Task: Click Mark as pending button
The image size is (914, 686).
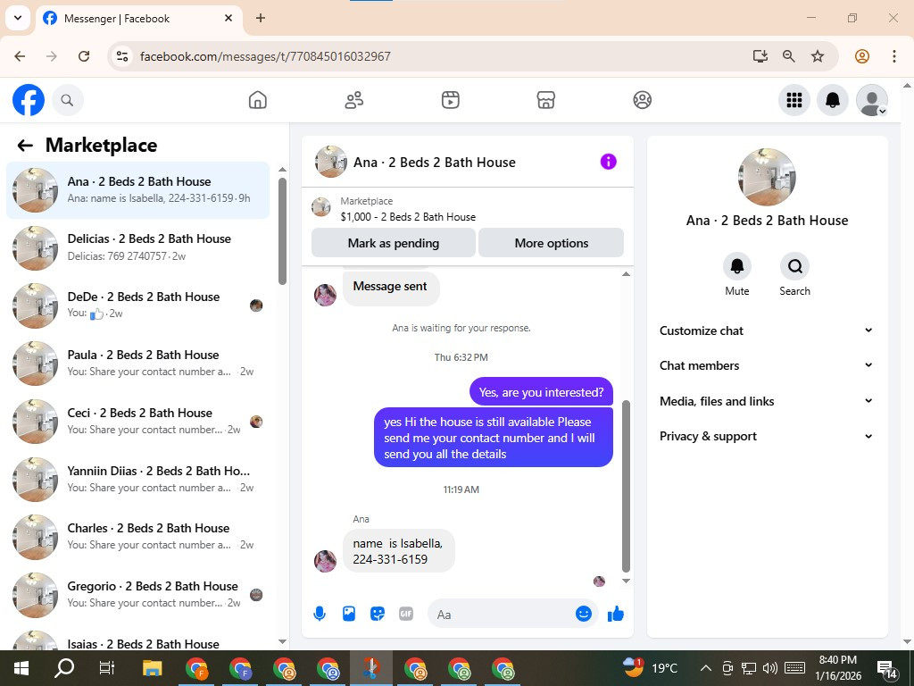Action: tap(394, 243)
